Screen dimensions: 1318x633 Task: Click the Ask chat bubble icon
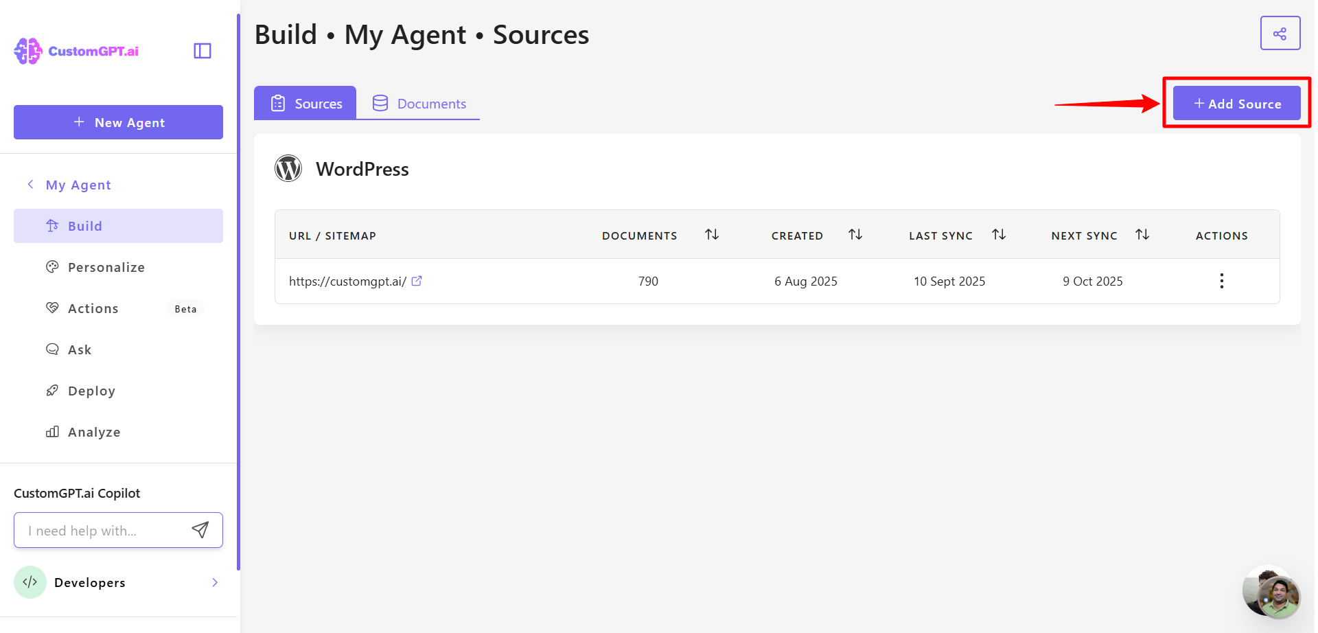(x=52, y=349)
